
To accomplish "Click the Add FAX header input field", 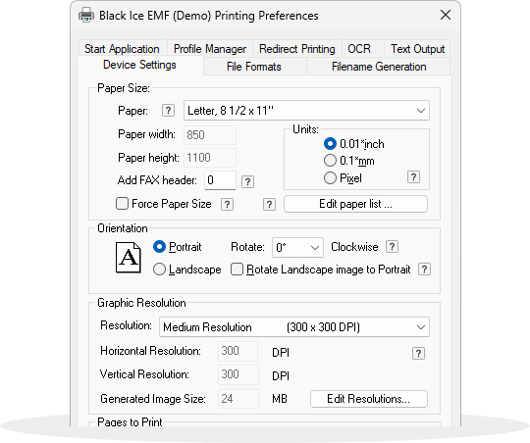I will click(220, 180).
